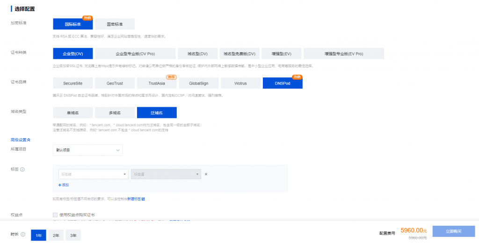
Task: Open the 标签值 dropdown
Action: pos(166,174)
